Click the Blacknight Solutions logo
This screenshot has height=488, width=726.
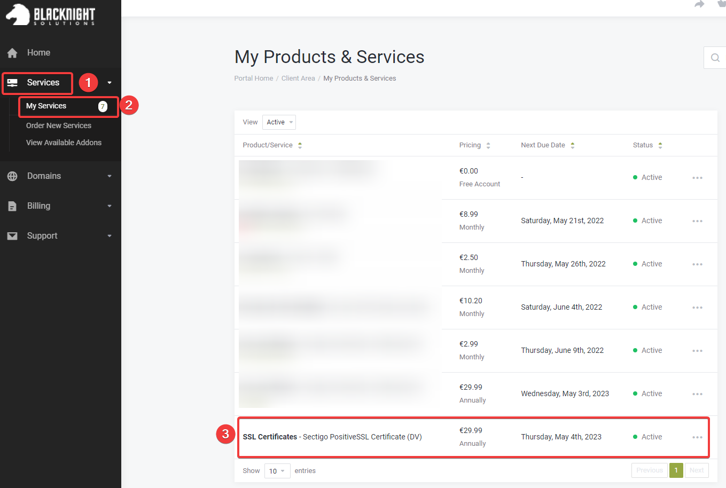click(50, 15)
